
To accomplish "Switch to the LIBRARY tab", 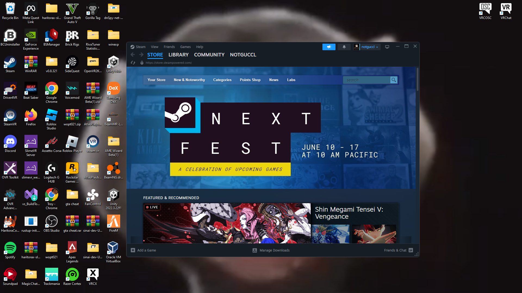I will coord(178,55).
